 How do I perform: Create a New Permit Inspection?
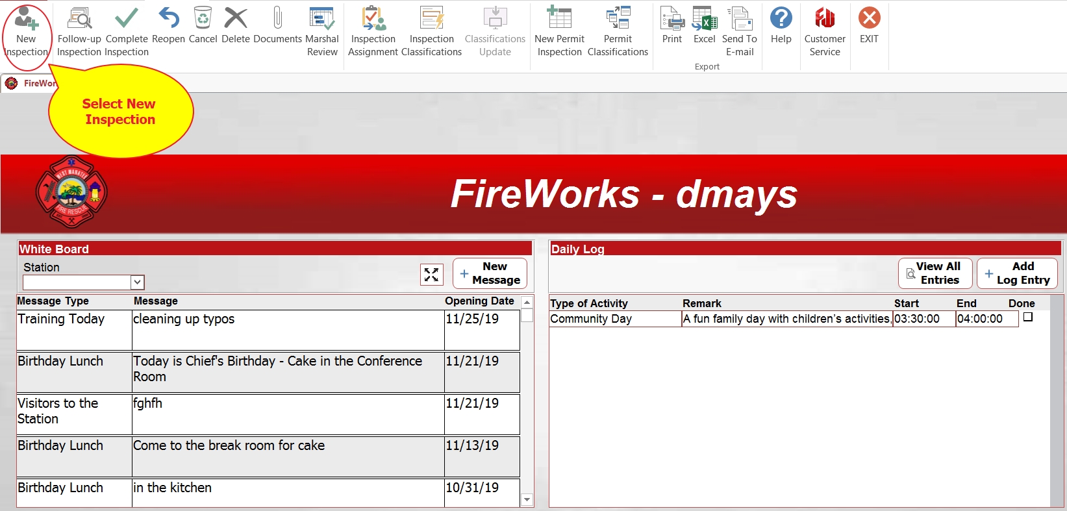point(559,32)
